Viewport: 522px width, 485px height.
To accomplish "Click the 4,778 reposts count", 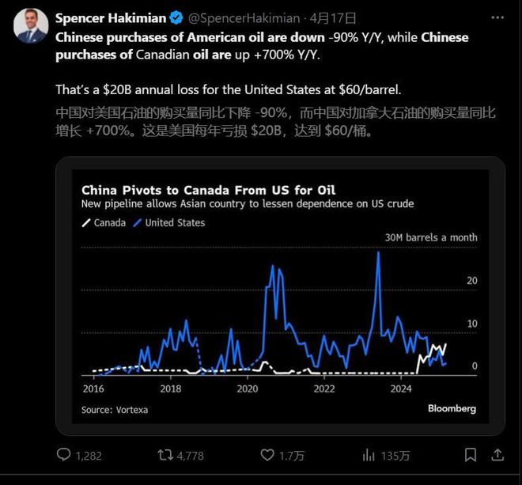I will tap(190, 456).
